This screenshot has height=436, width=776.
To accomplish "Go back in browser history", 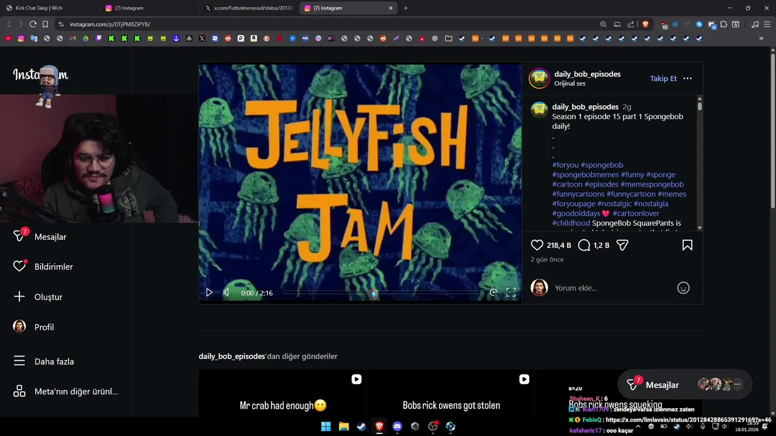I will click(x=8, y=24).
